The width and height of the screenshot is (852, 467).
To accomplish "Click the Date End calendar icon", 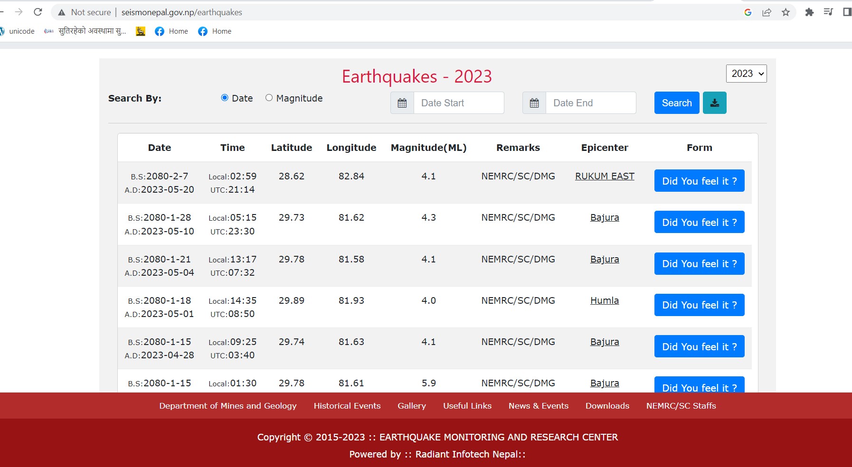I will [x=534, y=103].
